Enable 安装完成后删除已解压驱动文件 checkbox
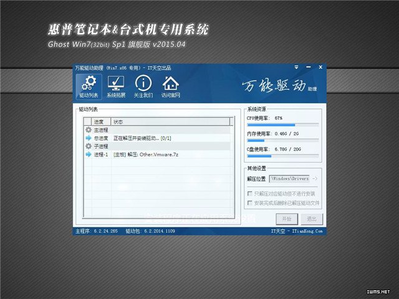This screenshot has height=299, width=399. point(250,203)
